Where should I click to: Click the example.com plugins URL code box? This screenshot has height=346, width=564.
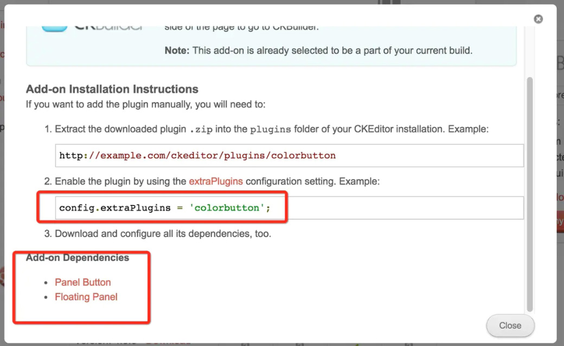pyautogui.click(x=289, y=156)
